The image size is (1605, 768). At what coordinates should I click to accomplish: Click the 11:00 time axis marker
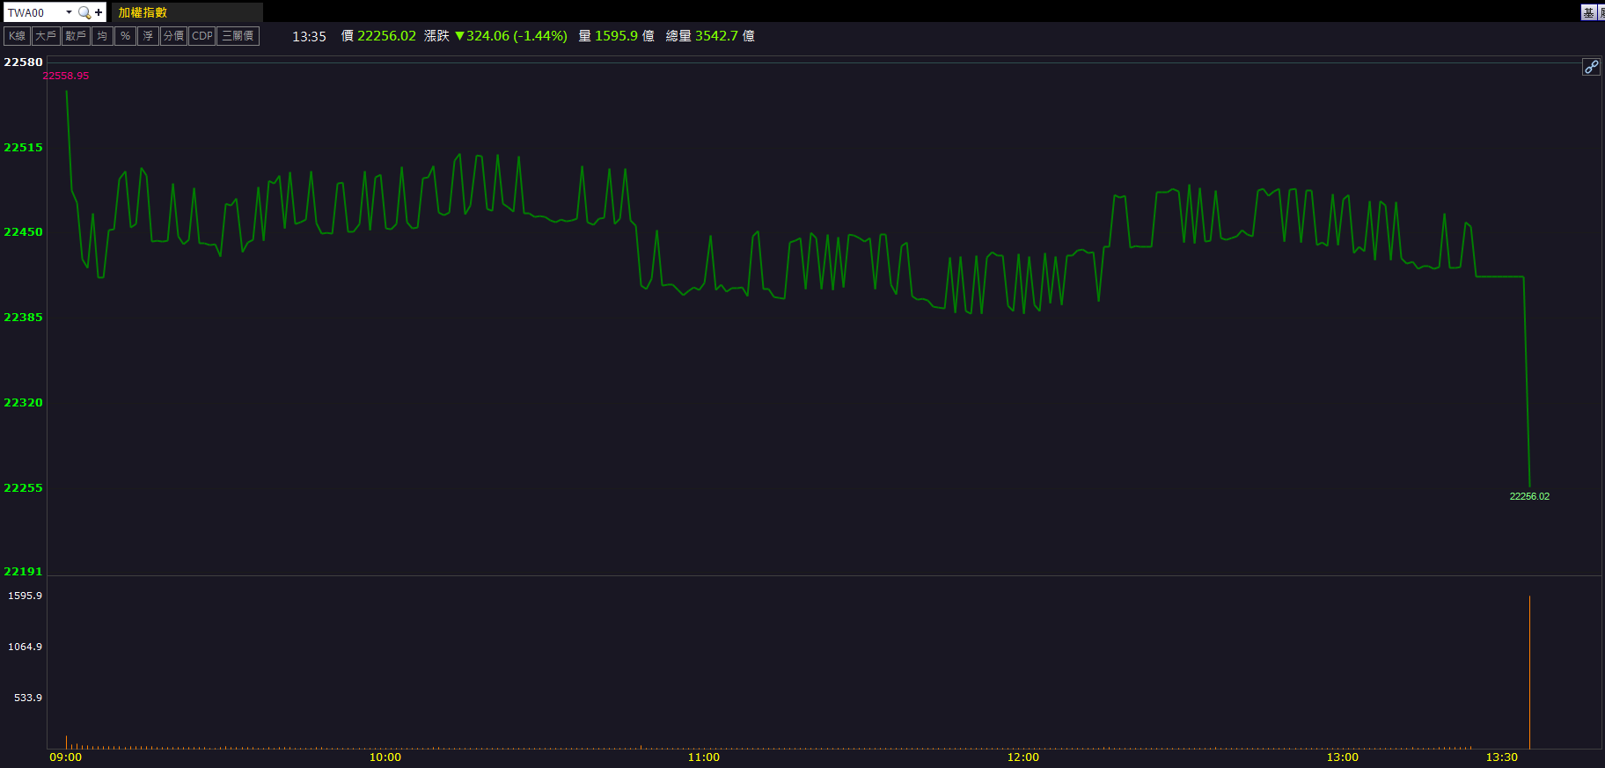coord(703,757)
